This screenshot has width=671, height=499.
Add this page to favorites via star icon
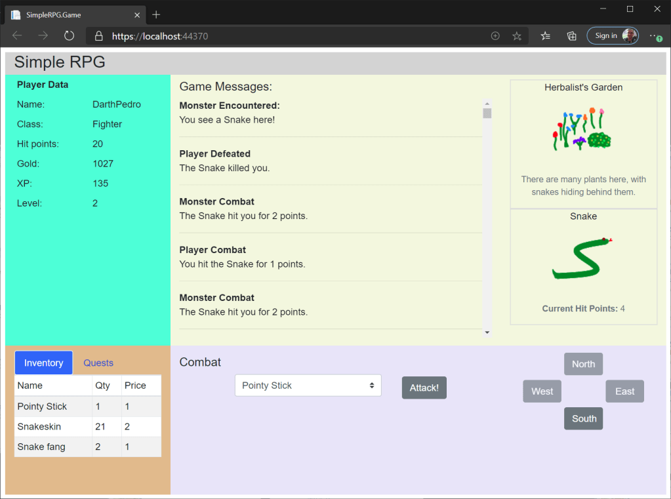pyautogui.click(x=517, y=36)
